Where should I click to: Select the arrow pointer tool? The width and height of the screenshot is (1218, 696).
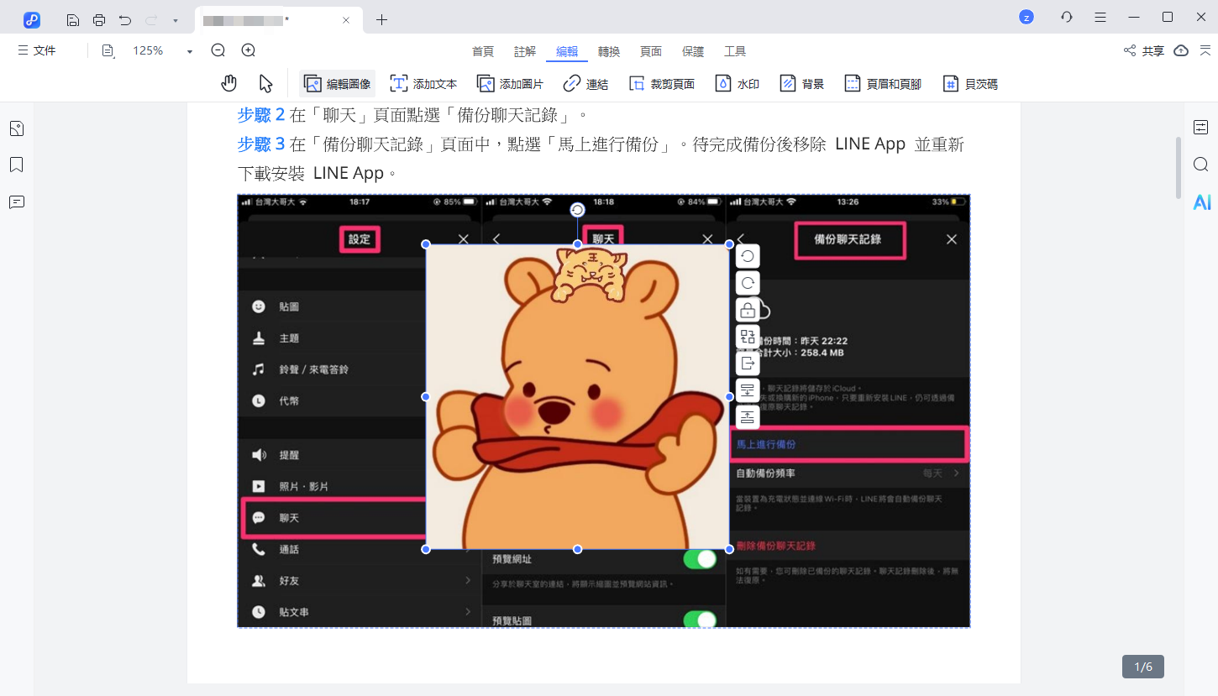(x=265, y=83)
